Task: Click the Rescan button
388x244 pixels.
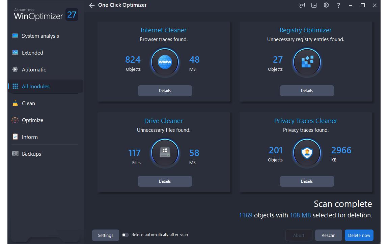Action: click(x=328, y=235)
